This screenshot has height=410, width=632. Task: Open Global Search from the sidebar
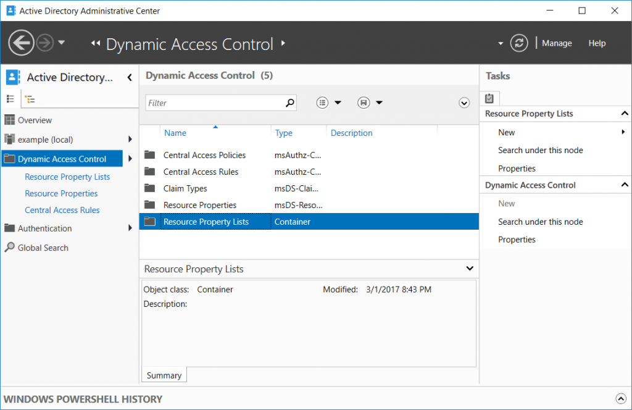coord(42,248)
